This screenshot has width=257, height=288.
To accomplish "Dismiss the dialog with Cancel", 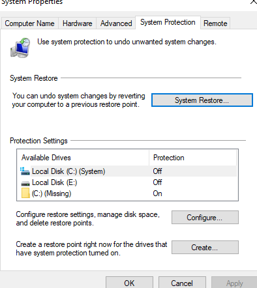I will pyautogui.click(x=182, y=283).
